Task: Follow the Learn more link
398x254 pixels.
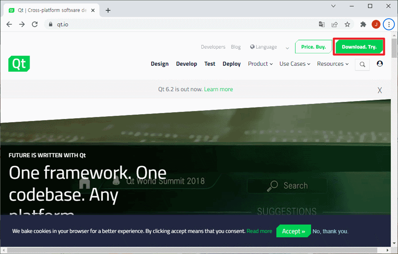Action: tap(219, 89)
